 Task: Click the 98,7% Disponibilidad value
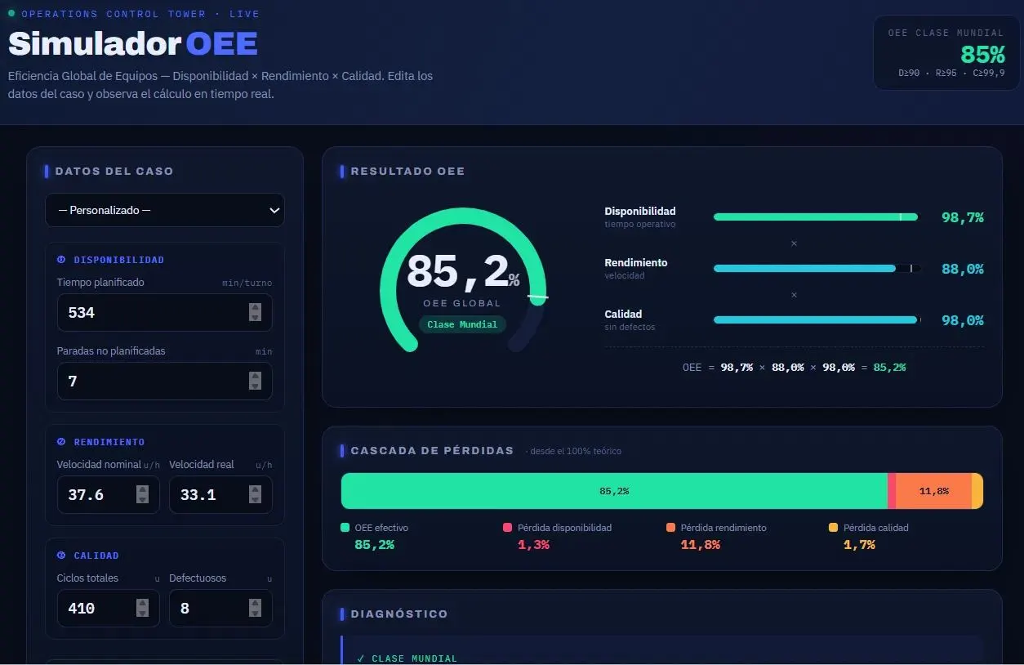pos(963,217)
